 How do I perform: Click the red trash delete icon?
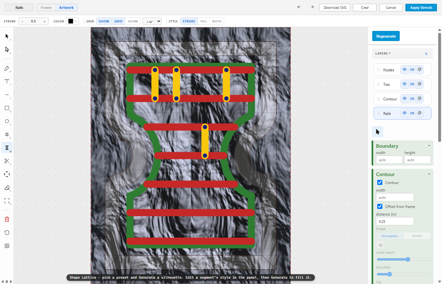[x=7, y=219]
